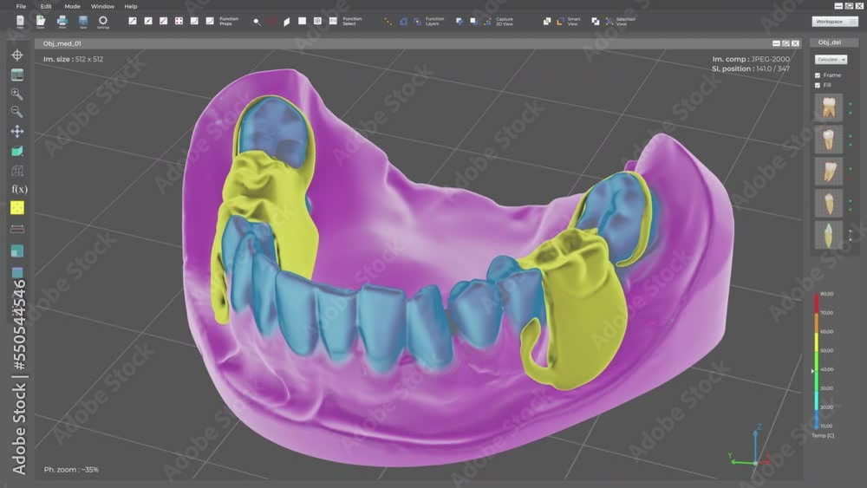Select the green 3D cube tool
Viewport: 867px width, 488px height.
(x=17, y=151)
